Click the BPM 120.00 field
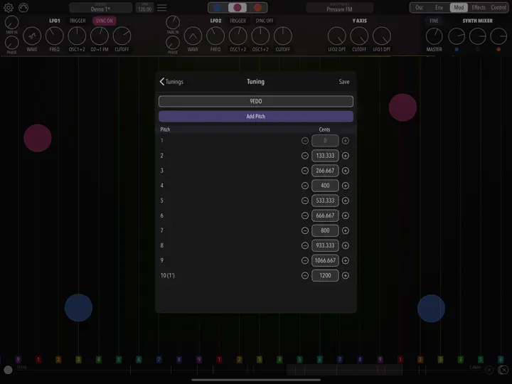512x384 pixels. [x=144, y=8]
